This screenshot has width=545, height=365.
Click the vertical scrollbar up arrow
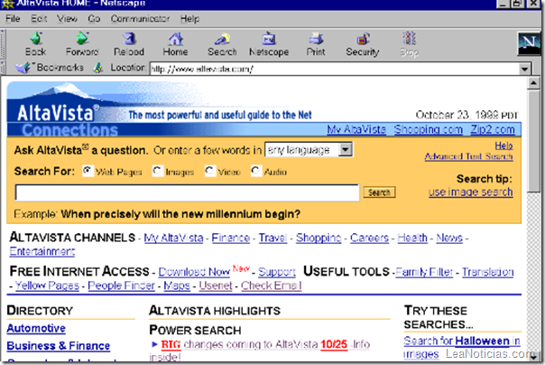(x=533, y=83)
